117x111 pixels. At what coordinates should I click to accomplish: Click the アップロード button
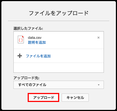43,98
